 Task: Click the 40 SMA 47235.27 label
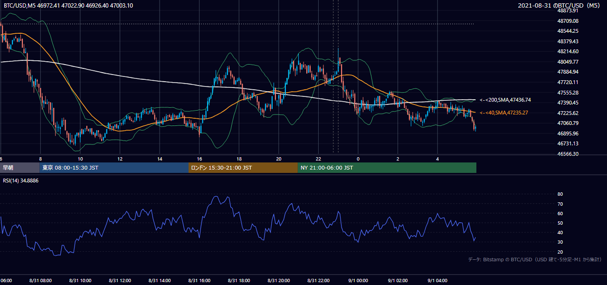505,113
